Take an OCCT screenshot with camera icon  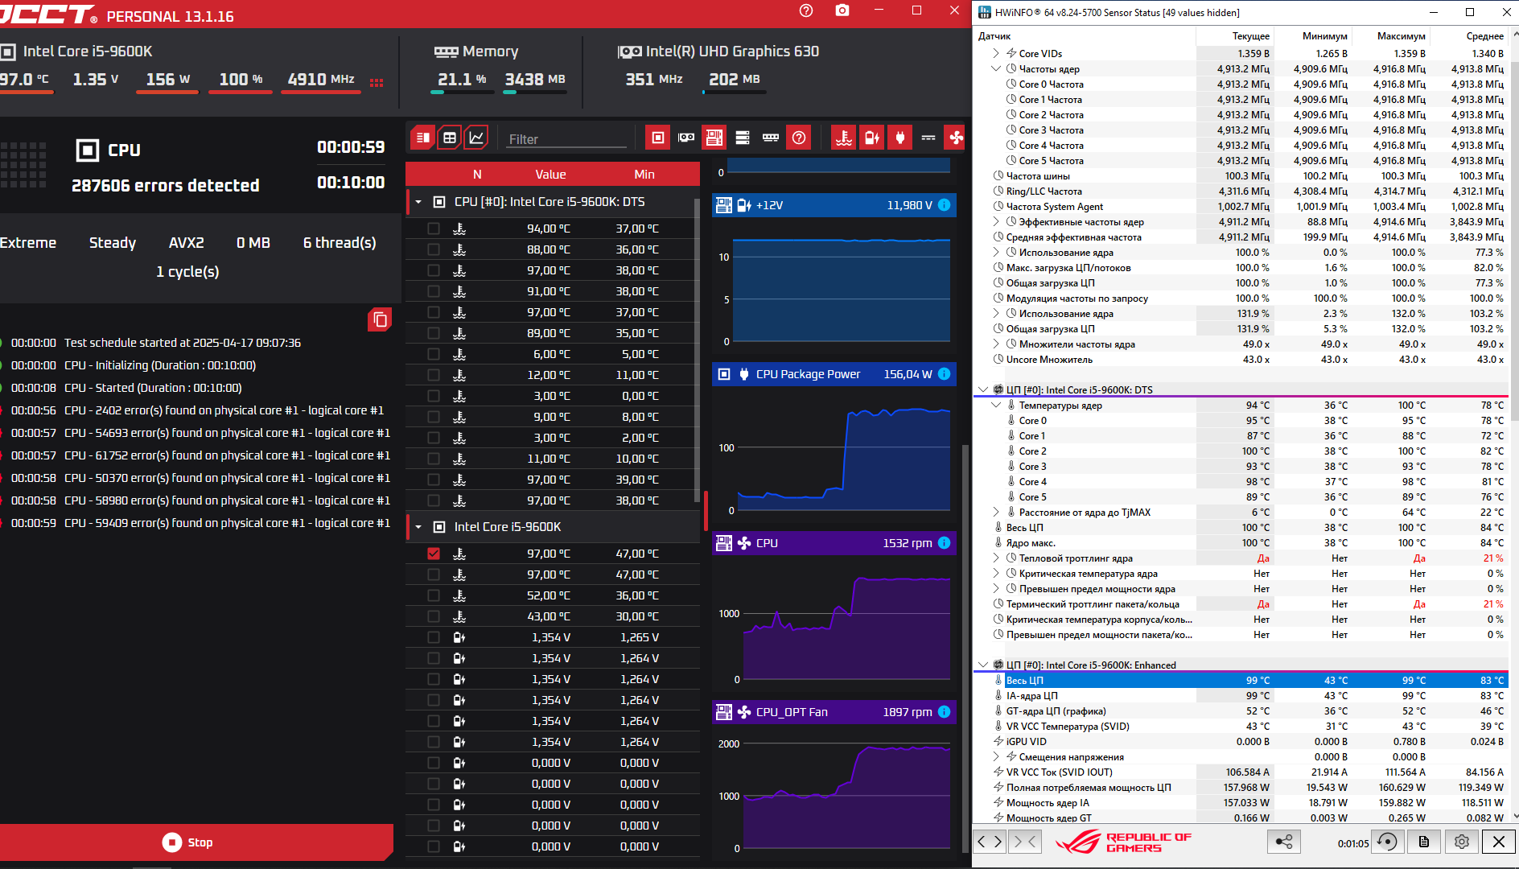click(x=842, y=10)
